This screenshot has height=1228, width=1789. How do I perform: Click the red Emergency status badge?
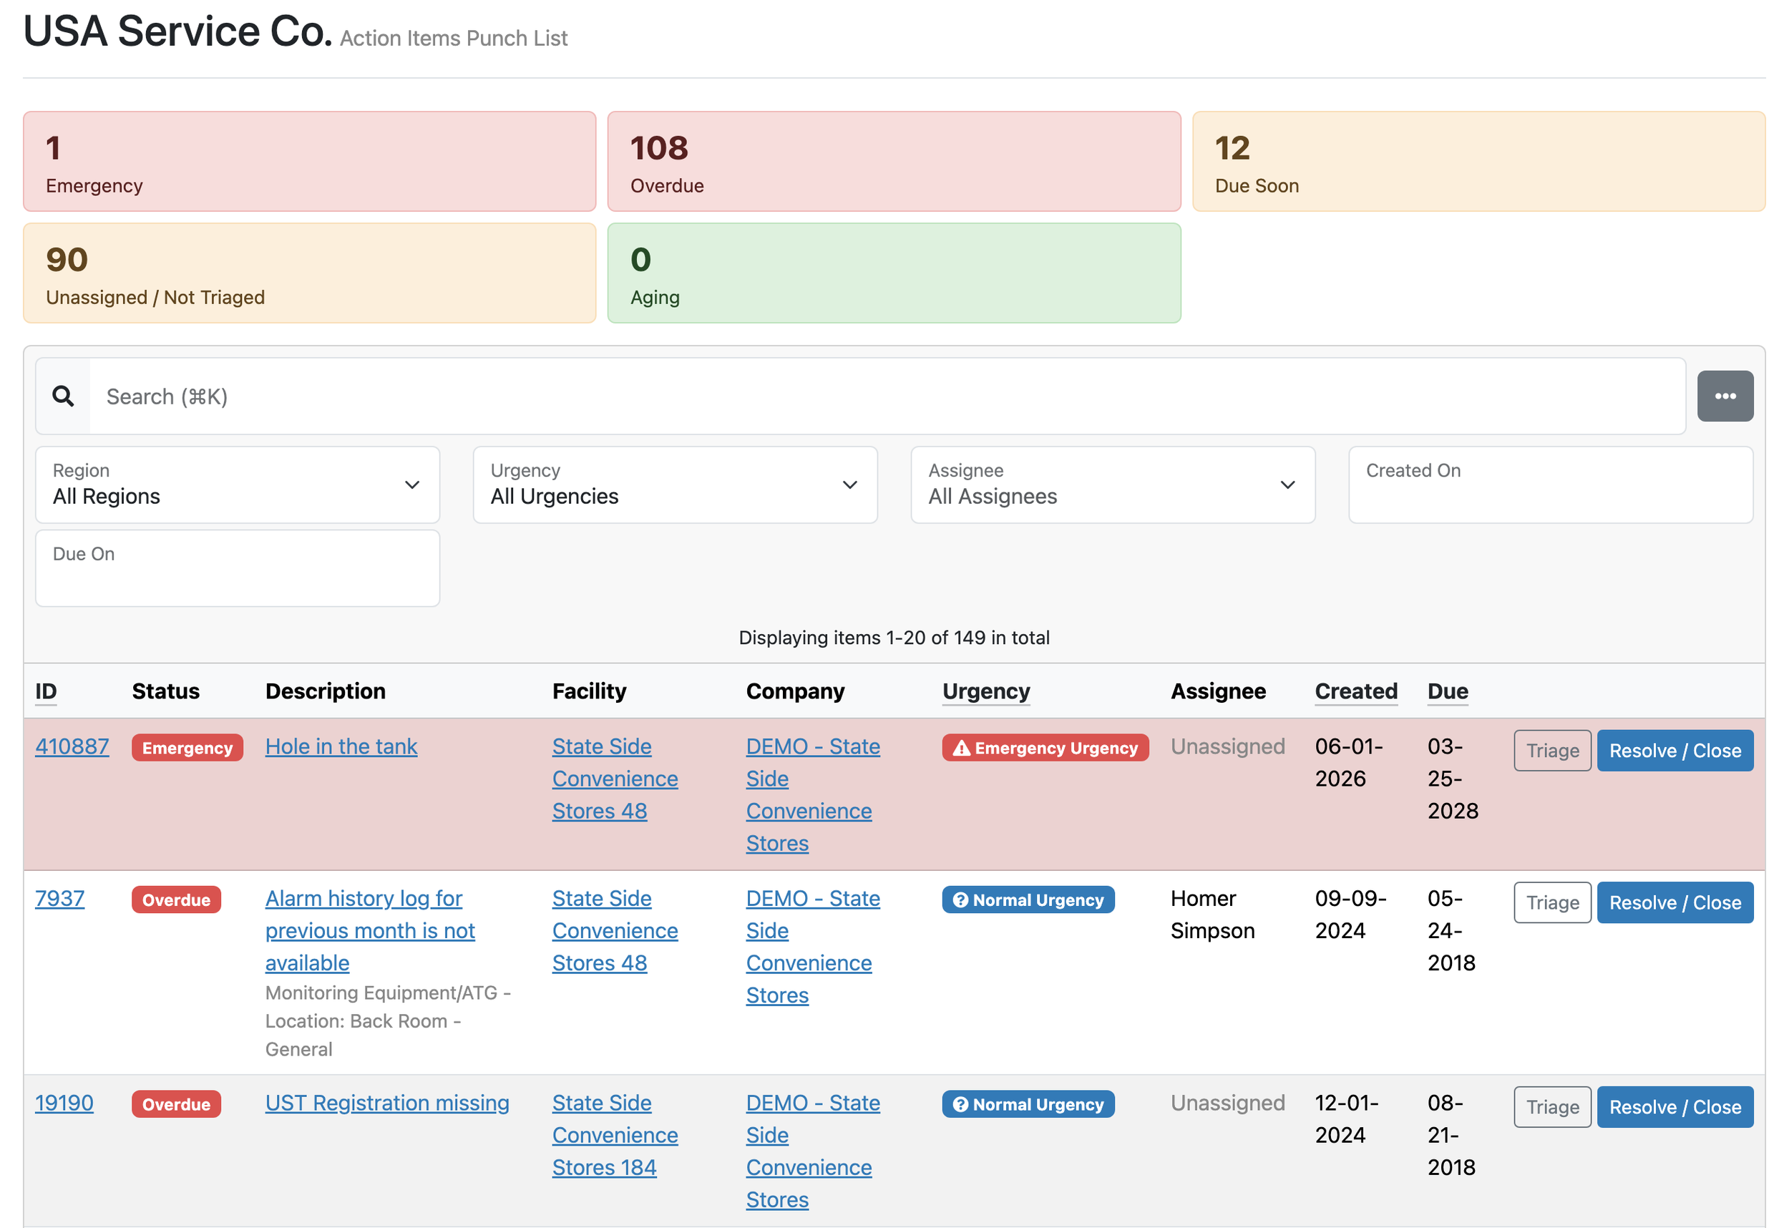187,748
